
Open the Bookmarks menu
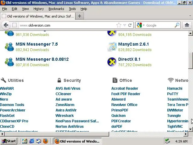click(56, 9)
